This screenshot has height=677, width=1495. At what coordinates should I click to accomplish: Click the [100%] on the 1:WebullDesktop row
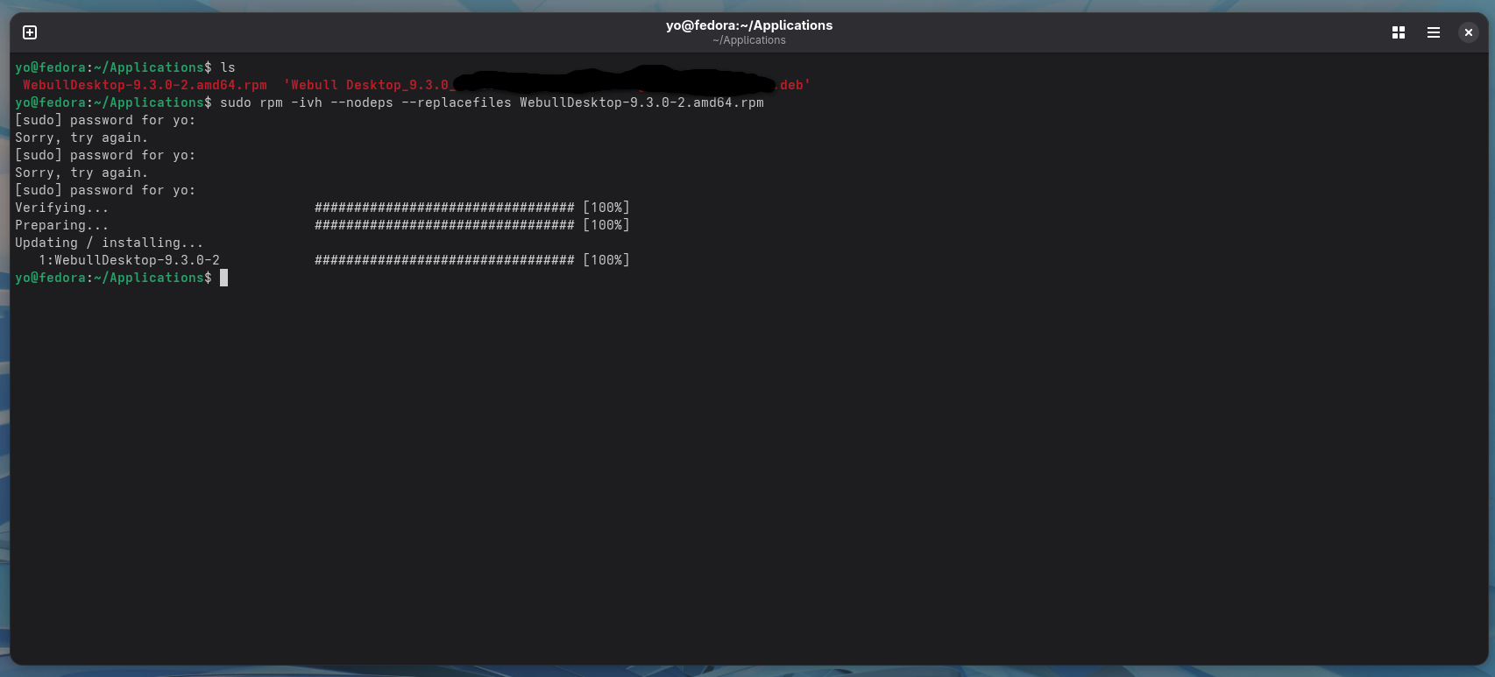pyautogui.click(x=606, y=260)
